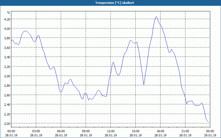The image size is (221, 138).
Task: Click the 3,00 y-axis tick label
Action: [7, 76]
